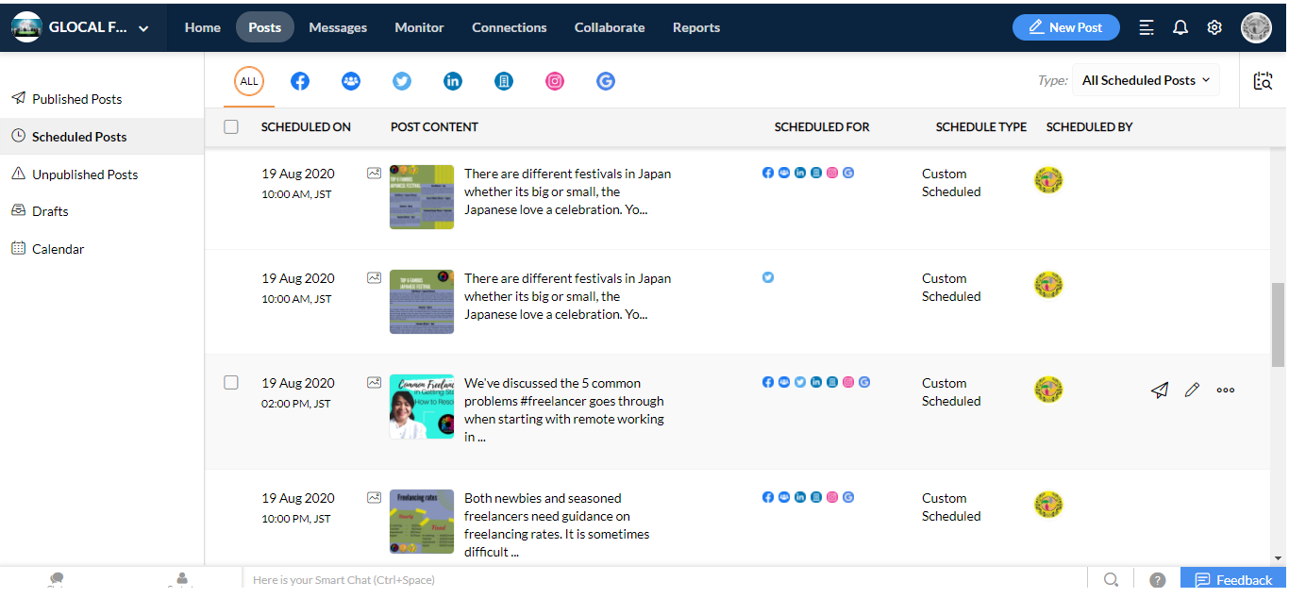The image size is (1289, 598).
Task: Filter scheduled posts by LinkedIn profile icon
Action: [x=453, y=81]
